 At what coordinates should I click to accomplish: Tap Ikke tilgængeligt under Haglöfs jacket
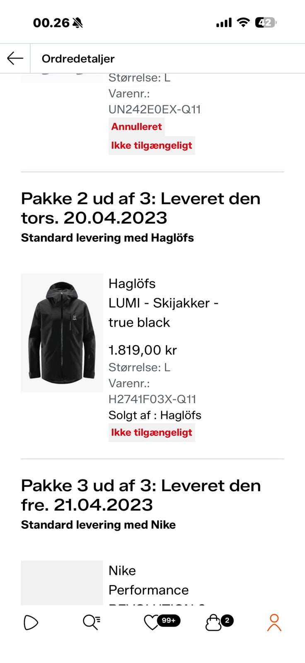pos(152,432)
